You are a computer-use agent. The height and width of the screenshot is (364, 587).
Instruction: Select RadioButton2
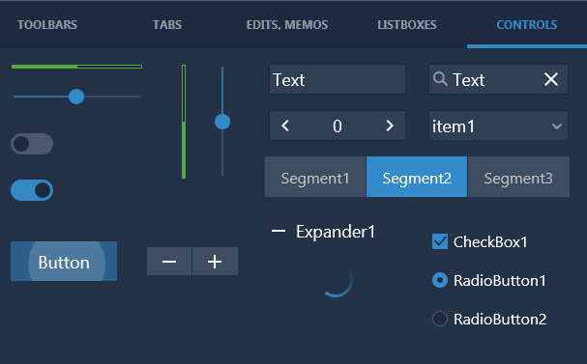pyautogui.click(x=440, y=319)
